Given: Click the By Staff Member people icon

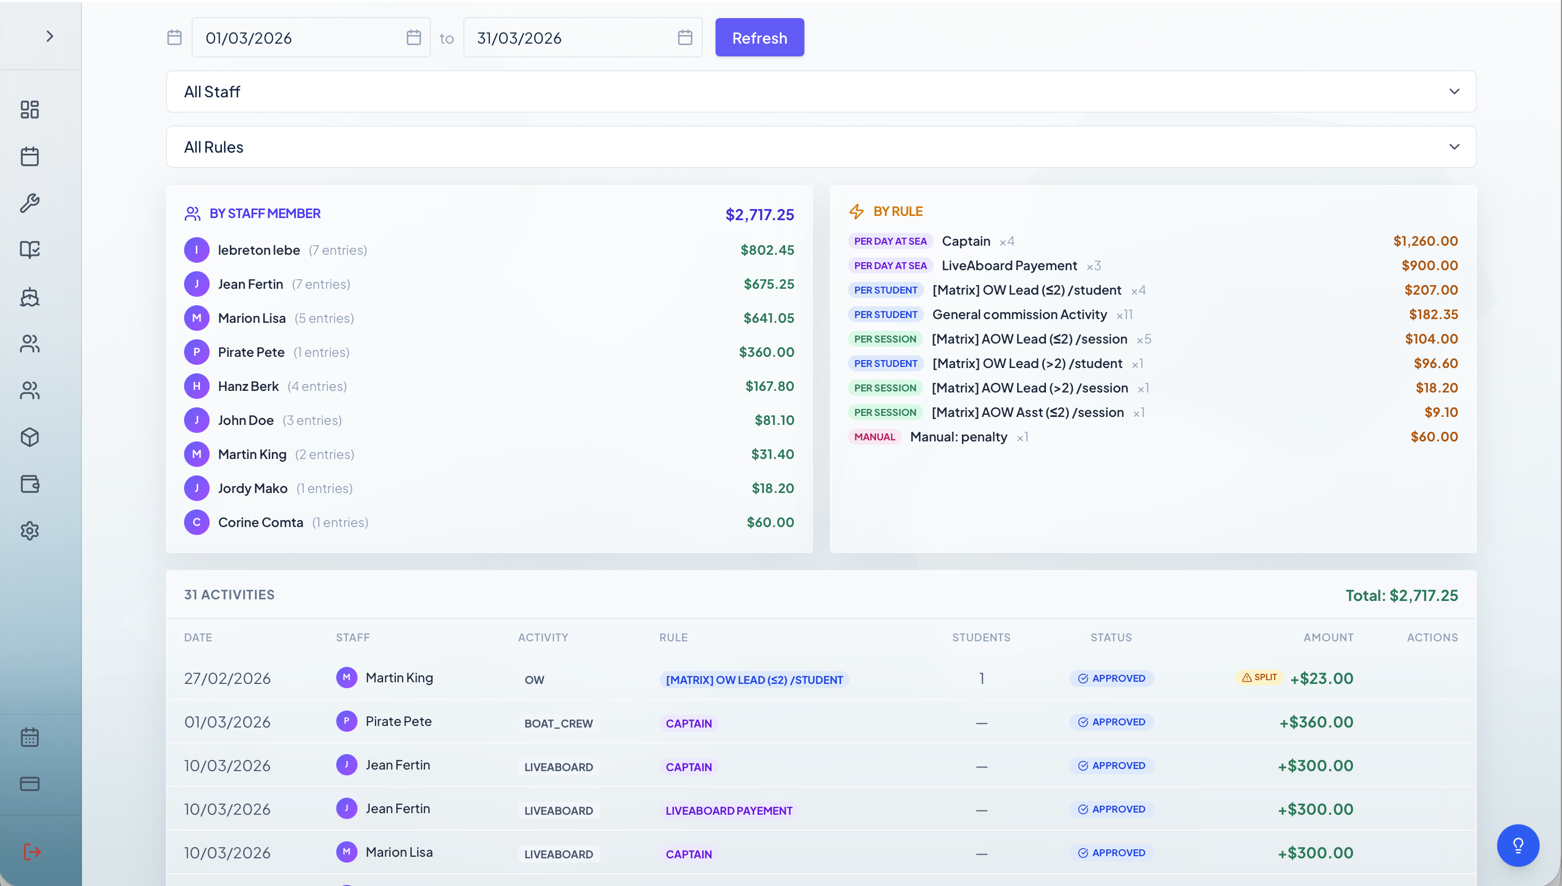Looking at the screenshot, I should point(193,214).
